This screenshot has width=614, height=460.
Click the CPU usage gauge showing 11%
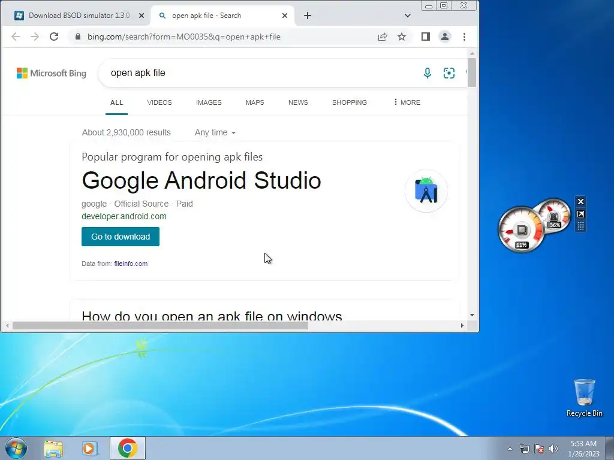point(521,230)
